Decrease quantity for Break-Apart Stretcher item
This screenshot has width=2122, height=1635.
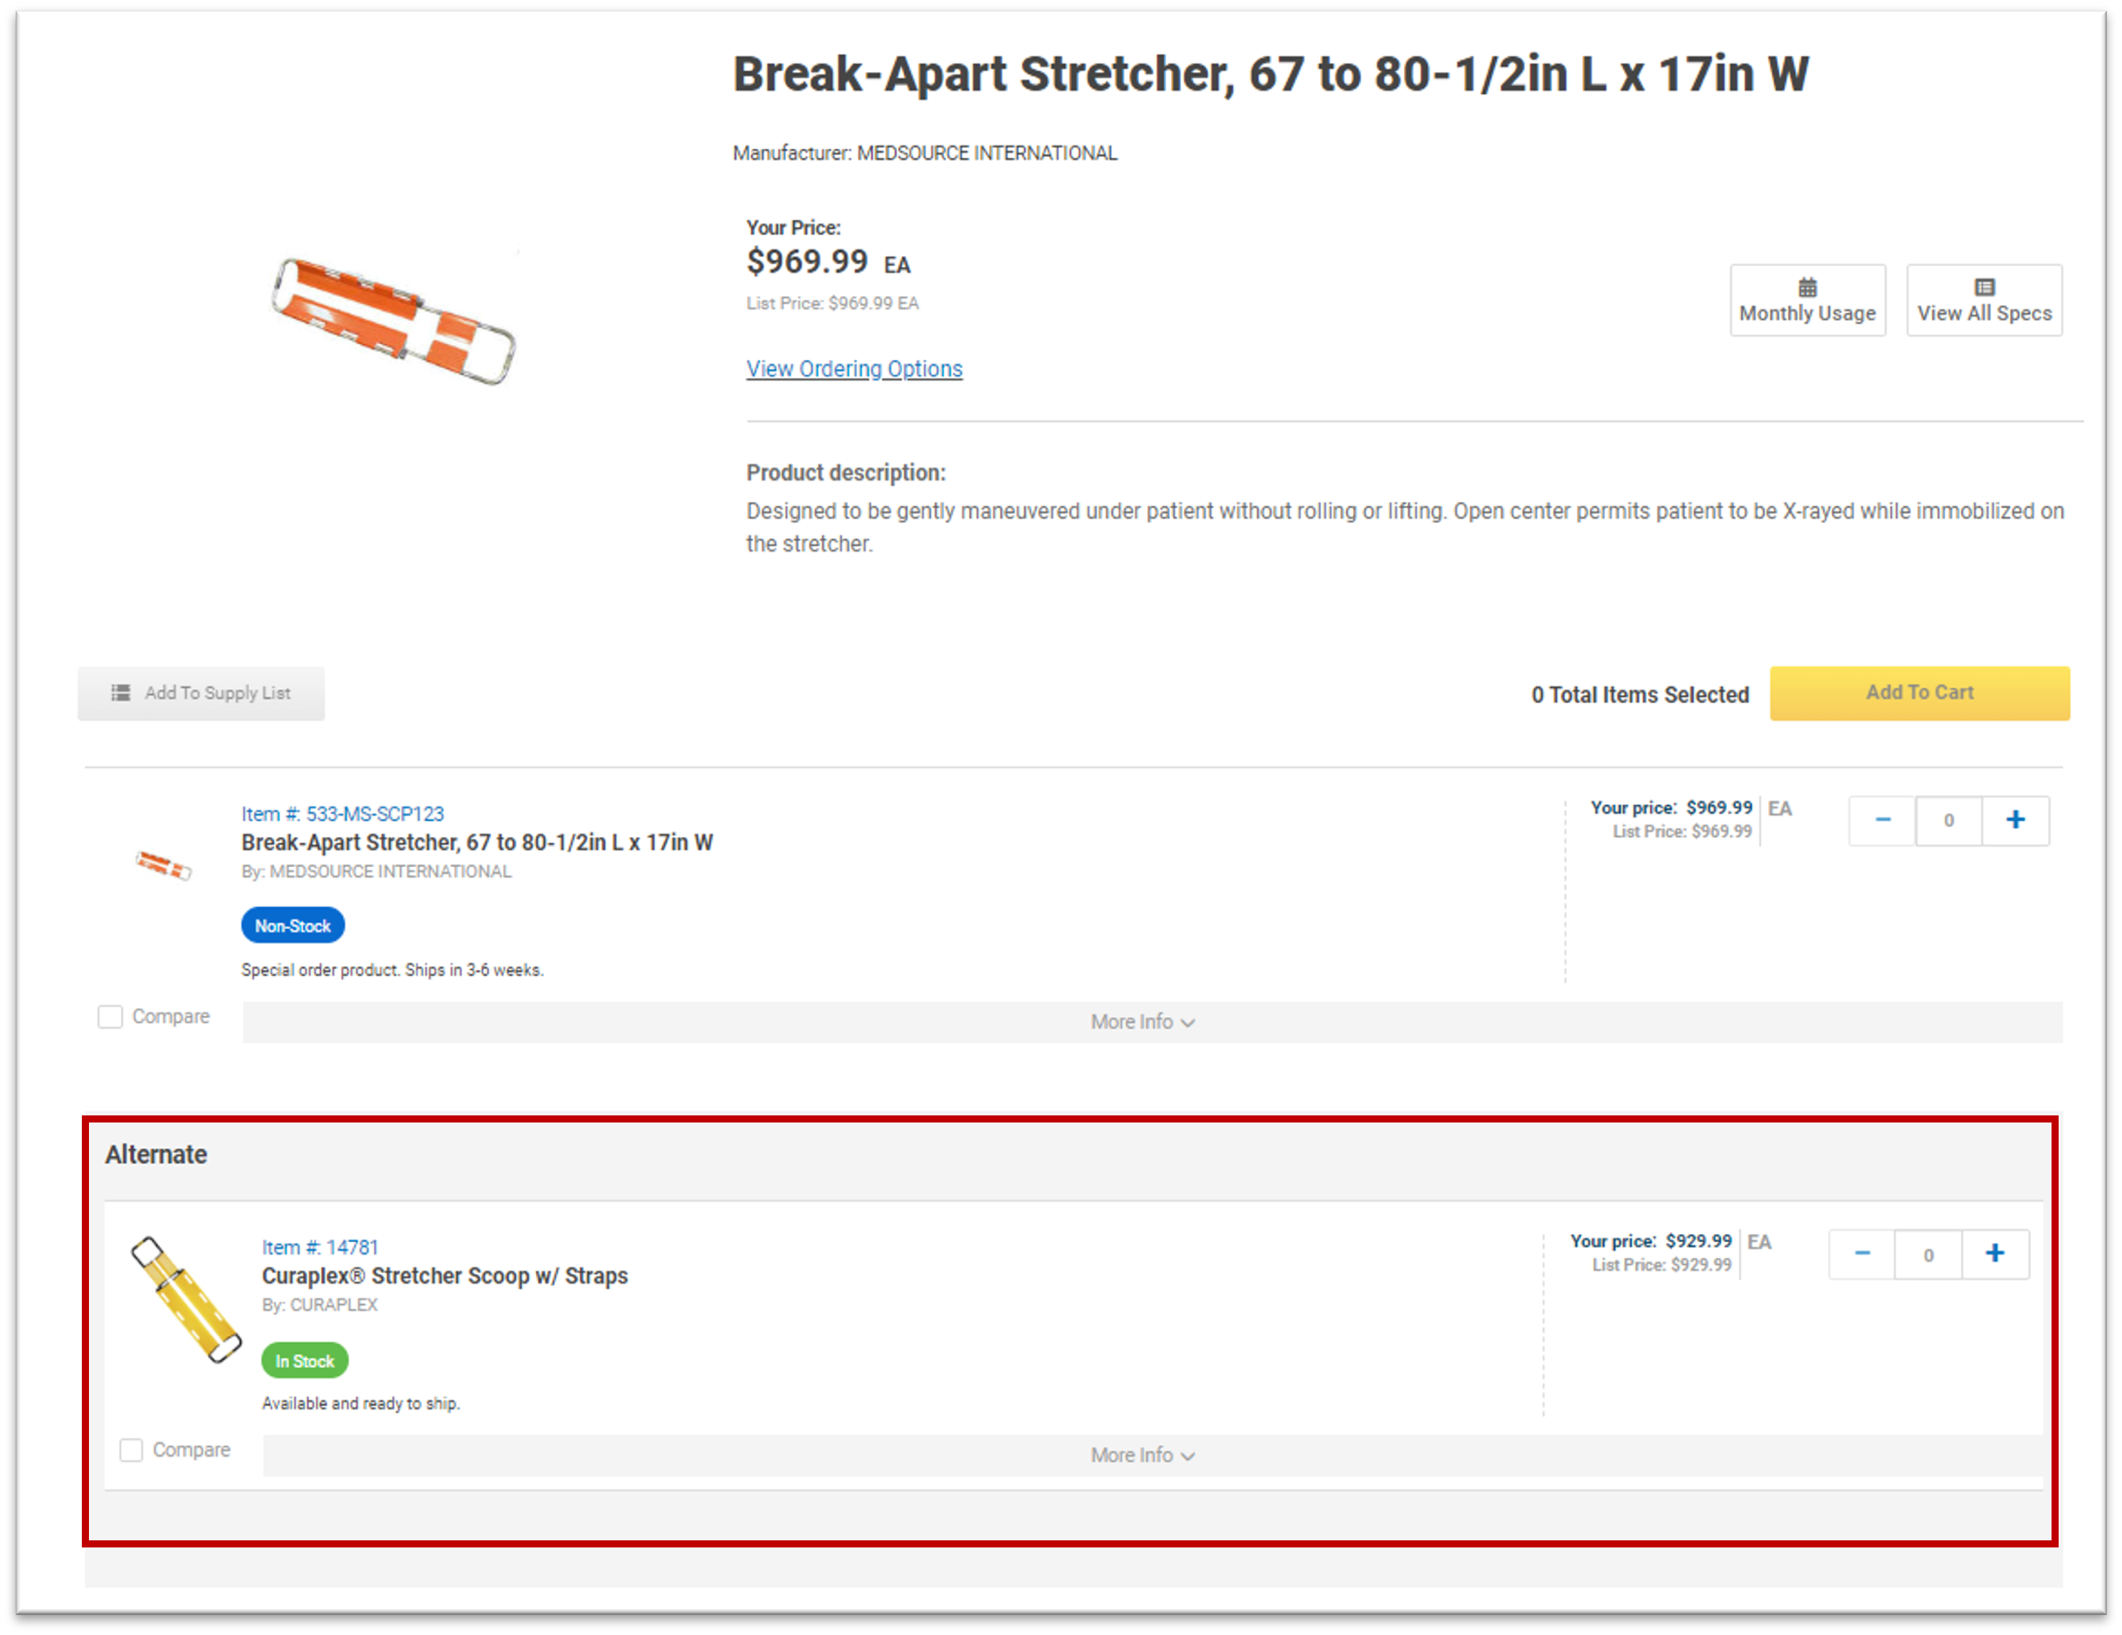(1882, 820)
